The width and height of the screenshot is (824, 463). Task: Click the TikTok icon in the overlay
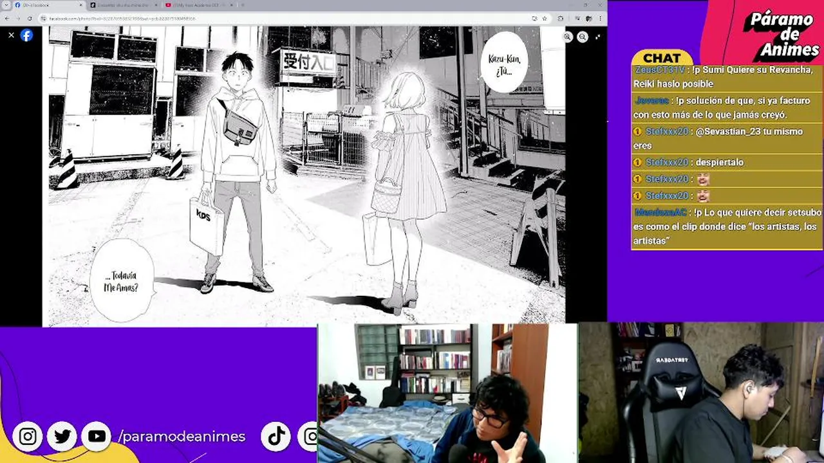[x=276, y=437]
